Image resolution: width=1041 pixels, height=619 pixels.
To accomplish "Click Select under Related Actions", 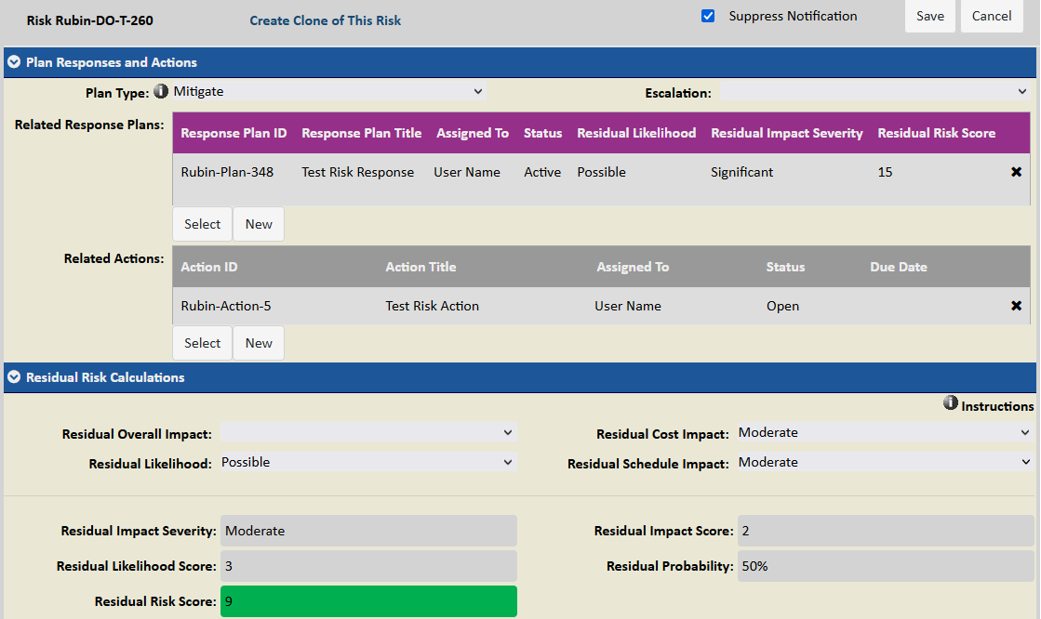I will (202, 343).
